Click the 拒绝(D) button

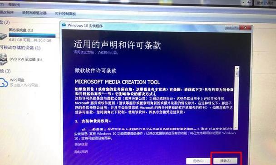[x=198, y=161]
